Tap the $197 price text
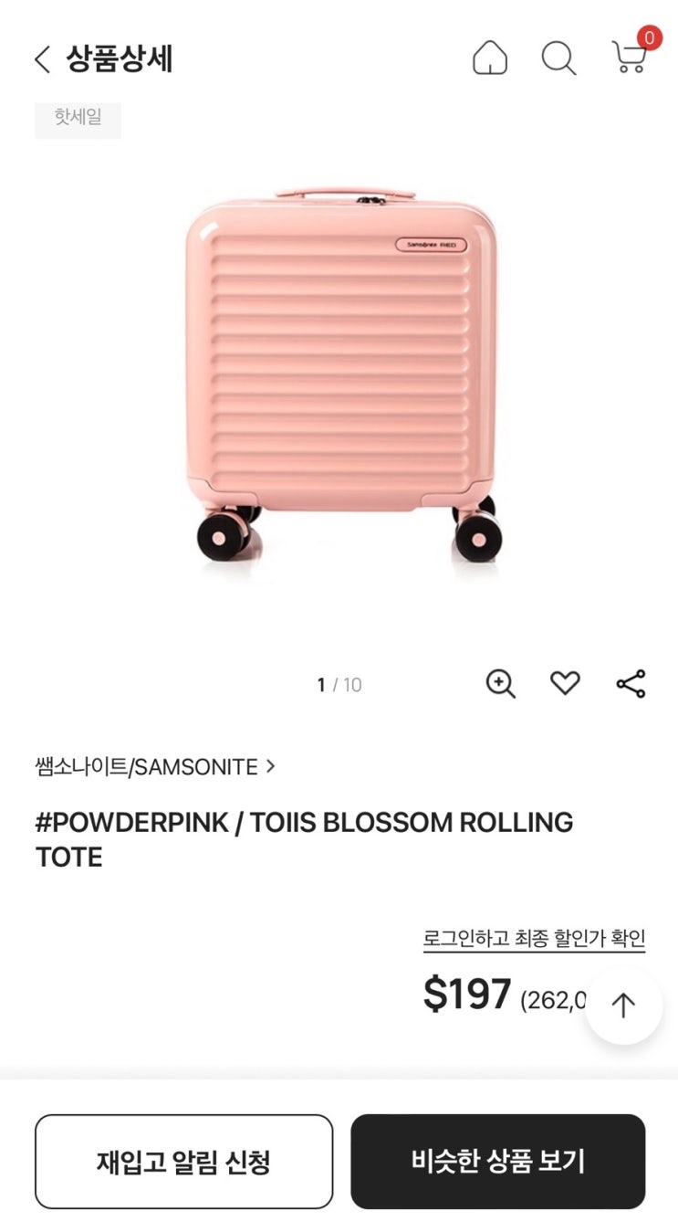The height and width of the screenshot is (1232, 678). pos(467,995)
